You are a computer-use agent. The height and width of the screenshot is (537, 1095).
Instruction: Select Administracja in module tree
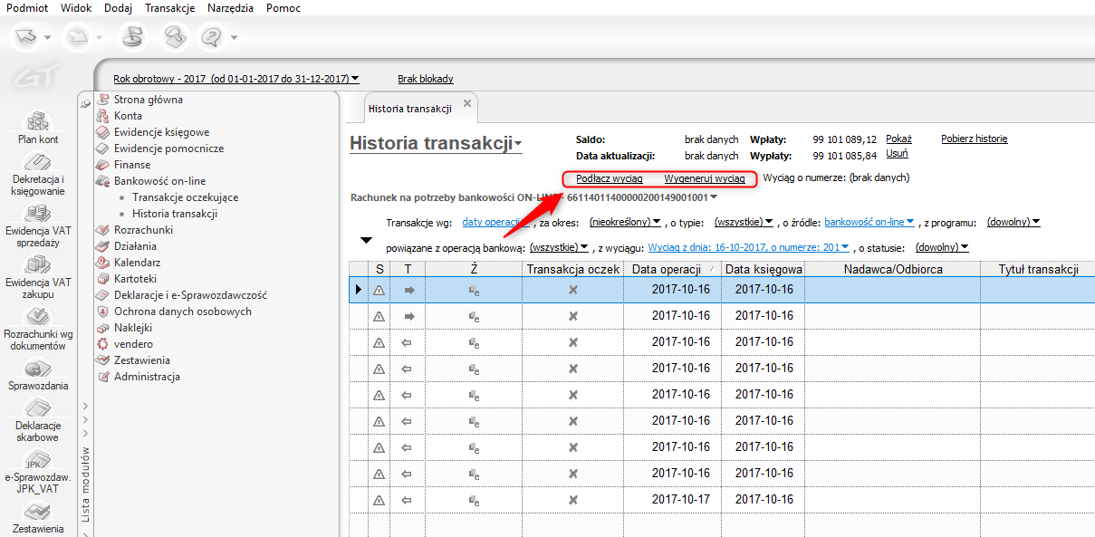pos(147,377)
